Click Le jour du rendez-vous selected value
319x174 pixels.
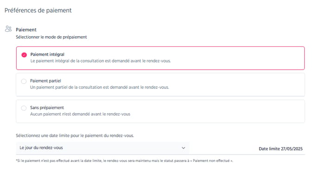(41, 148)
